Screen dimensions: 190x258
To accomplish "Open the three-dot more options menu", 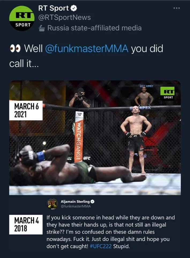I will pyautogui.click(x=177, y=8).
